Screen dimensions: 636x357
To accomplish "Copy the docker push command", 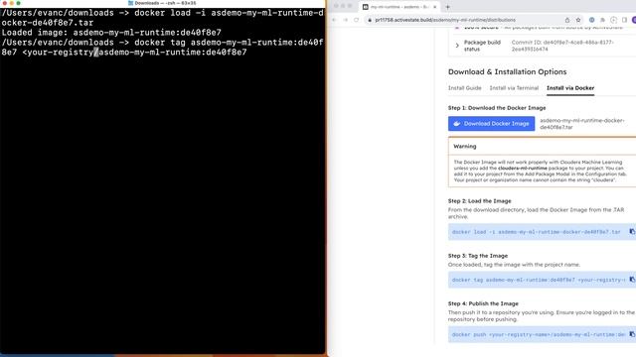I will 632,334.
